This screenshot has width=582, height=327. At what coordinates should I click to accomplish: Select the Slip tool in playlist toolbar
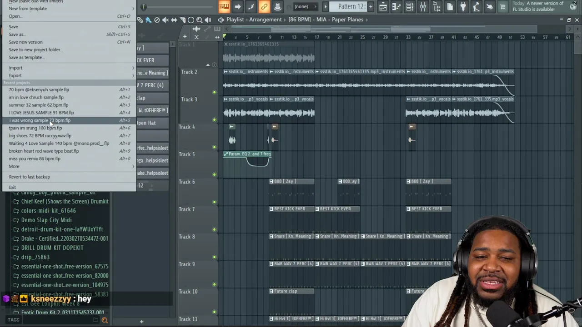coord(174,20)
